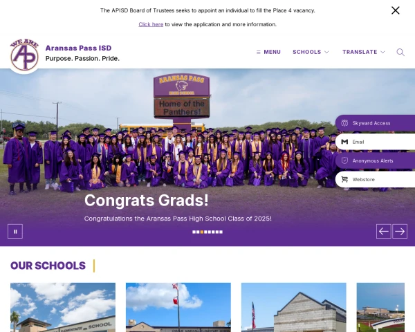
Task: Follow the 'Click here' application link
Action: pyautogui.click(x=151, y=24)
